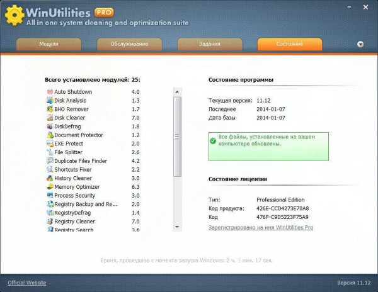Switch to the Обслуживание tab

pos(129,44)
